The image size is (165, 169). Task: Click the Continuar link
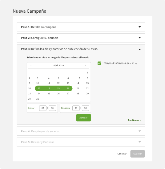tap(134, 120)
